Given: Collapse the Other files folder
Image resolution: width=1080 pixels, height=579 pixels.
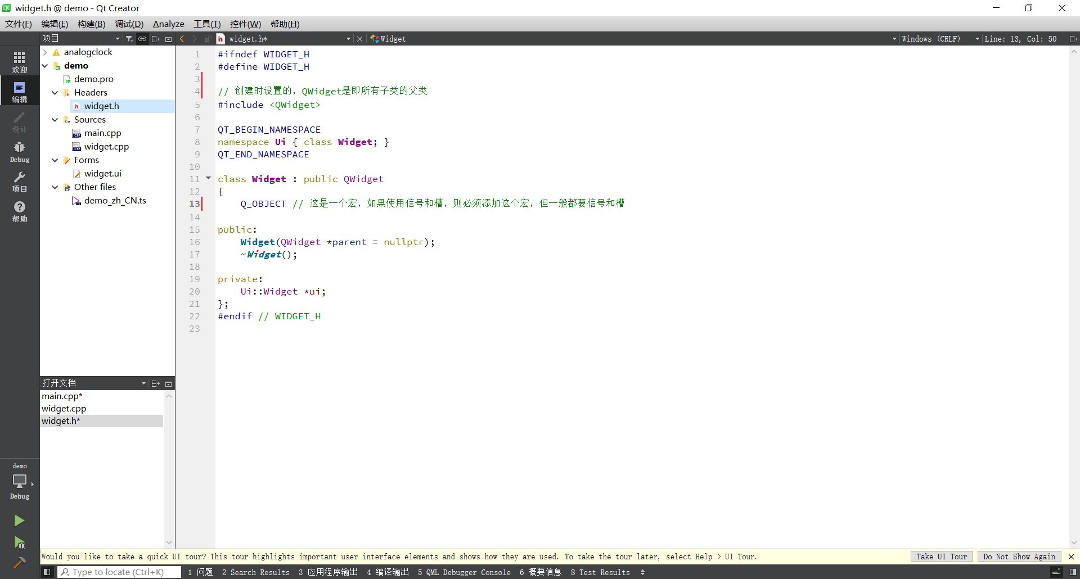Looking at the screenshot, I should (x=55, y=187).
